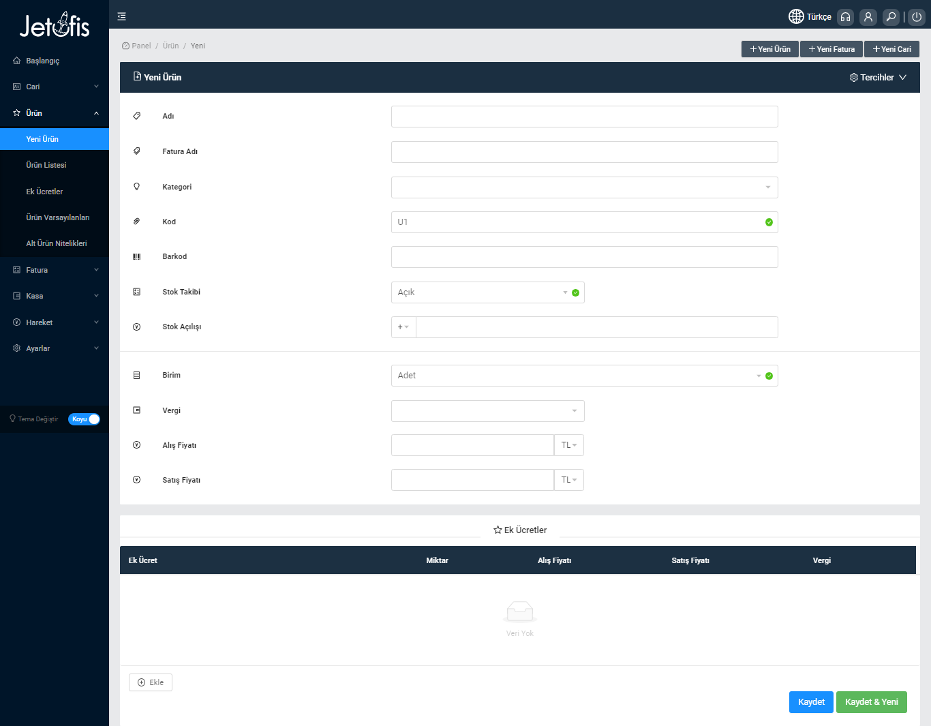
Task: Click the Ekle button under the table
Action: (x=151, y=682)
